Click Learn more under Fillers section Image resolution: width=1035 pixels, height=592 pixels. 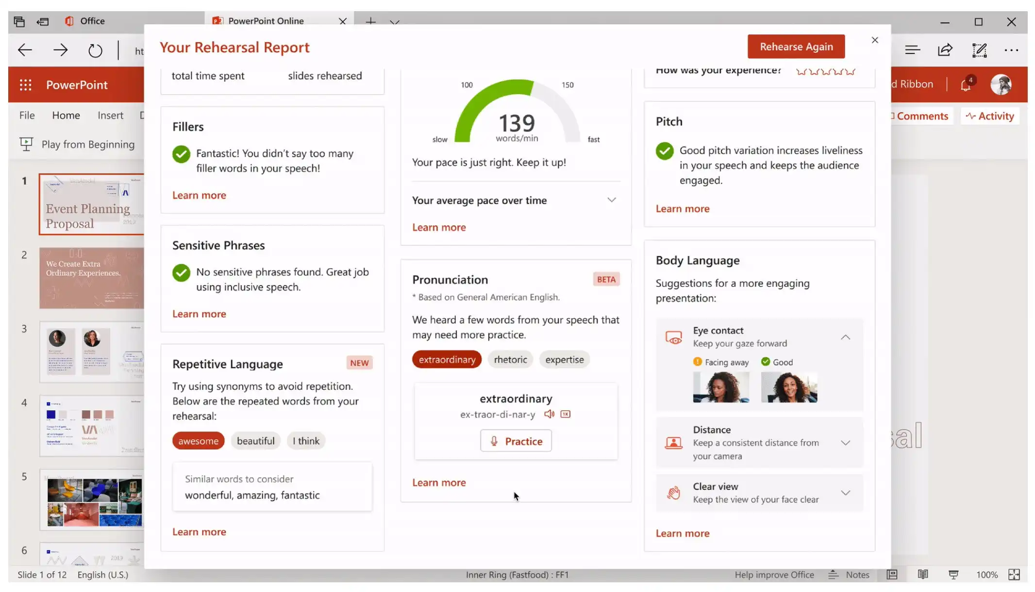[x=199, y=194]
